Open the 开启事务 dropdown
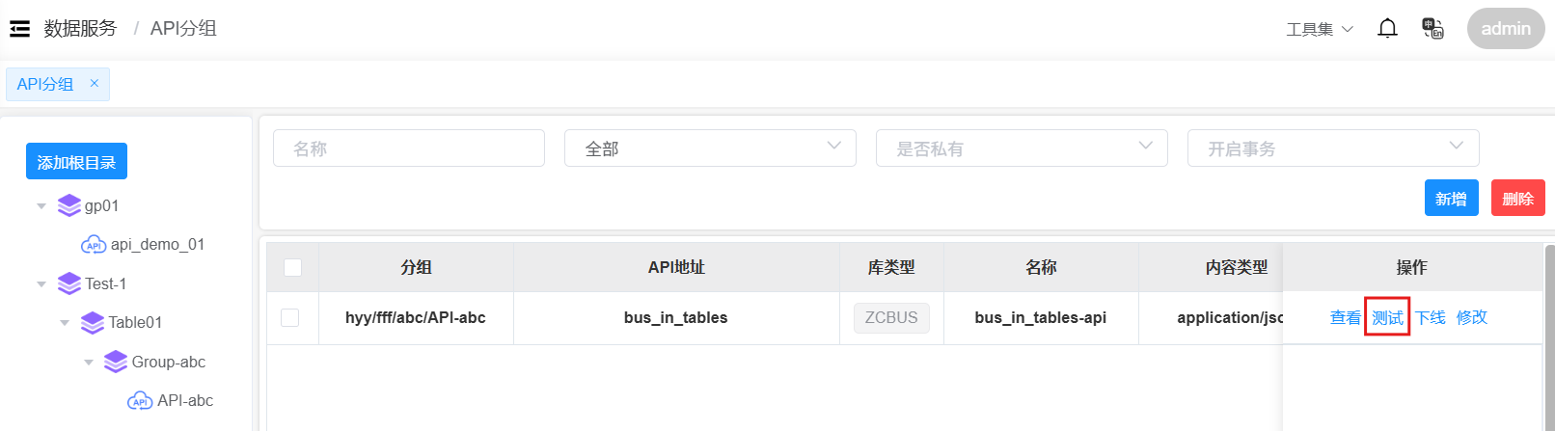The image size is (1555, 431). tap(1333, 148)
